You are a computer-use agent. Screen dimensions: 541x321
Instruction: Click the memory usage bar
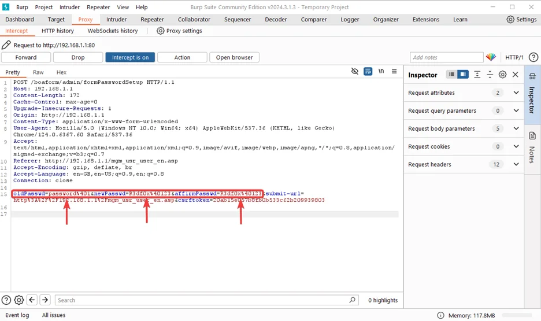click(x=517, y=315)
